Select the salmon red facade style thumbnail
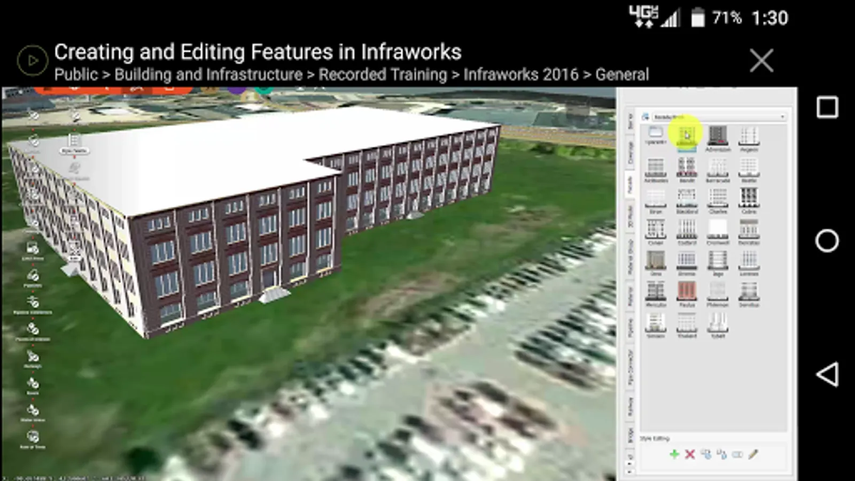This screenshot has height=481, width=855. (x=687, y=293)
